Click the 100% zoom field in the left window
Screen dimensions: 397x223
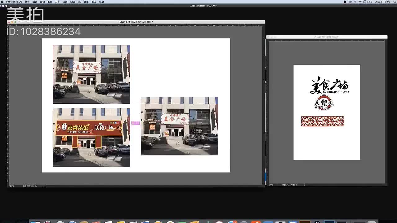(x=12, y=186)
